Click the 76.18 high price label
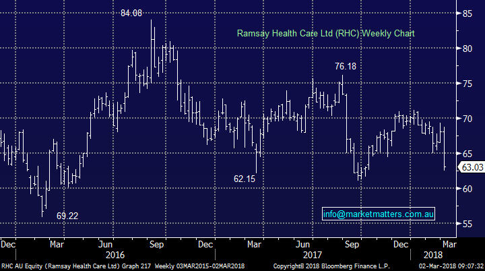The image size is (485, 271). [x=346, y=66]
